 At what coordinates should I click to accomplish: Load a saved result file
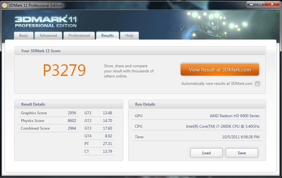207,153
